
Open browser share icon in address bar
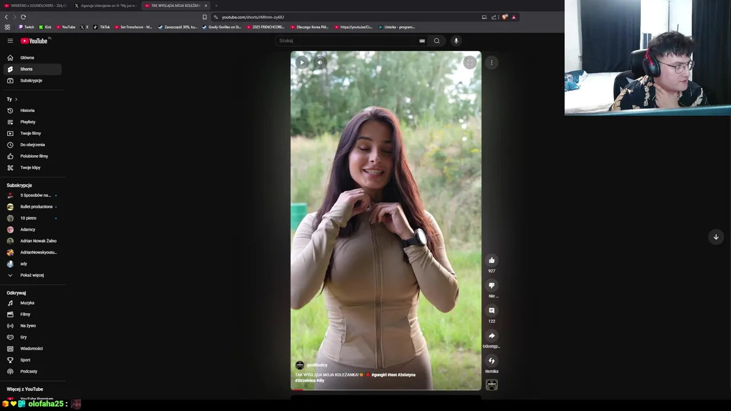(494, 17)
